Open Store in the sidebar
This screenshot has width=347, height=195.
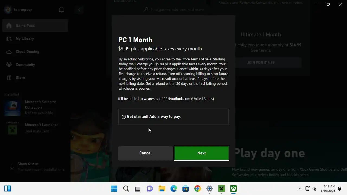pyautogui.click(x=35, y=77)
